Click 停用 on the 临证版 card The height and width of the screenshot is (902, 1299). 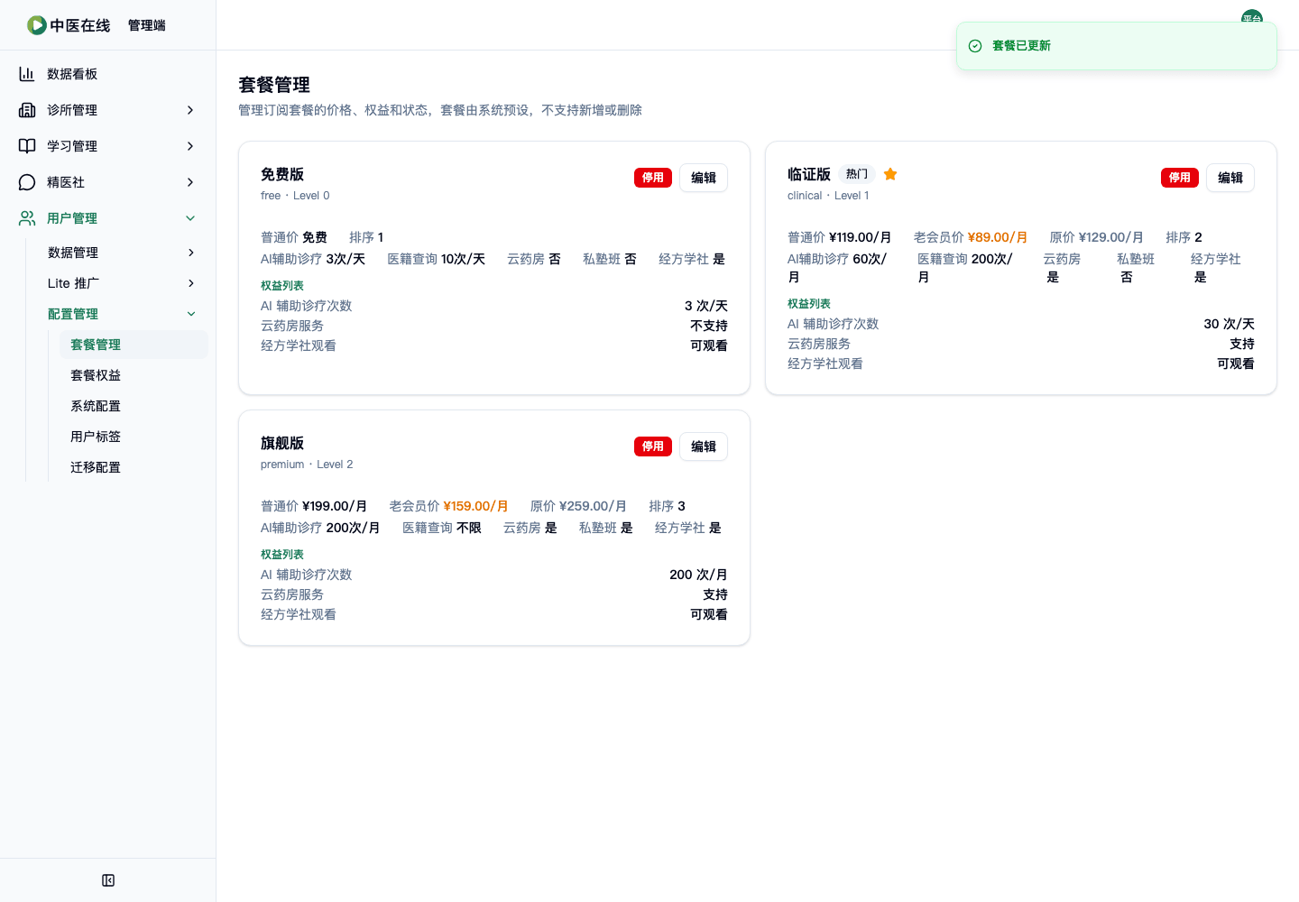point(1180,178)
